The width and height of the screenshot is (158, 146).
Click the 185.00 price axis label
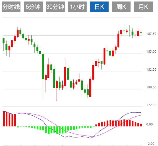tap(151, 52)
